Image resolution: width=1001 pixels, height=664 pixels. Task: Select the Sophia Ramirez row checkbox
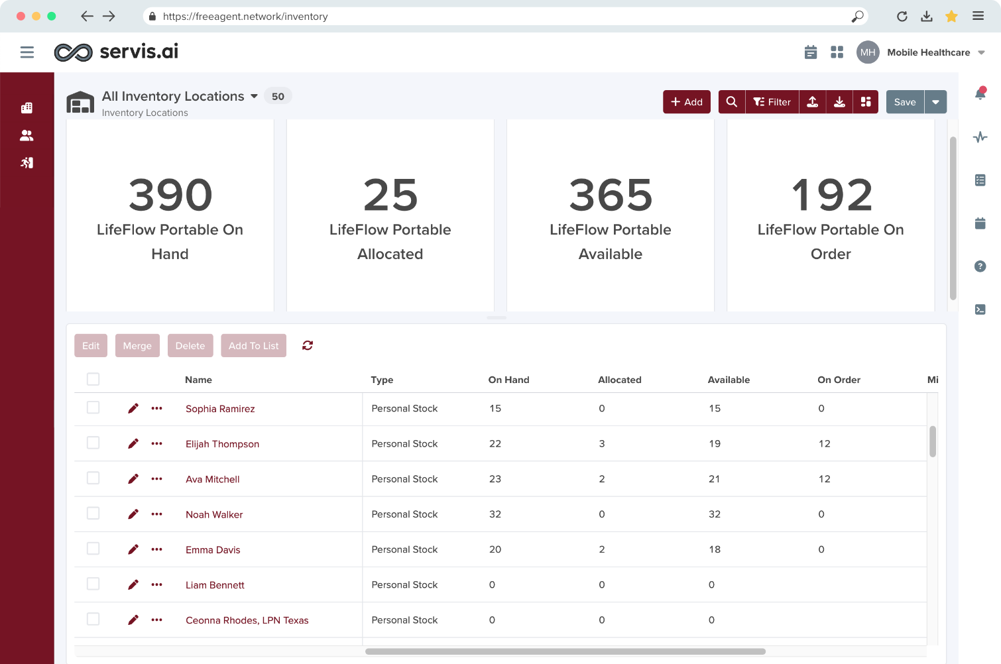[x=93, y=408]
